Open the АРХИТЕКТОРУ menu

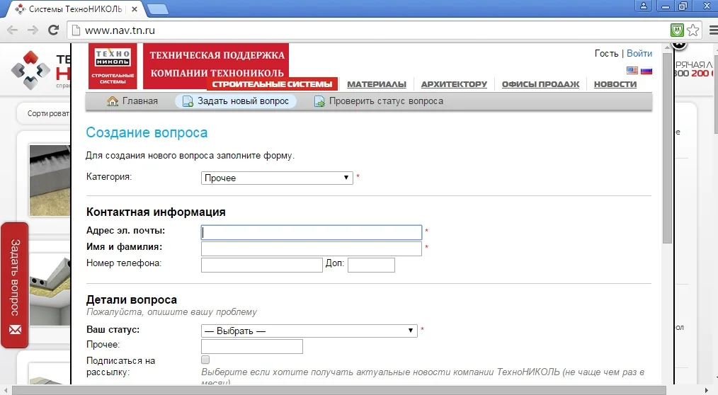[x=454, y=84]
